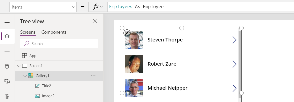This screenshot has height=102, width=294.
Task: Close the Tree view panel
Action: click(95, 21)
